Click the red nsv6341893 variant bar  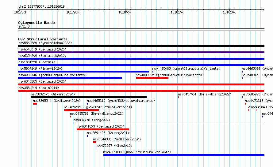click(103, 129)
